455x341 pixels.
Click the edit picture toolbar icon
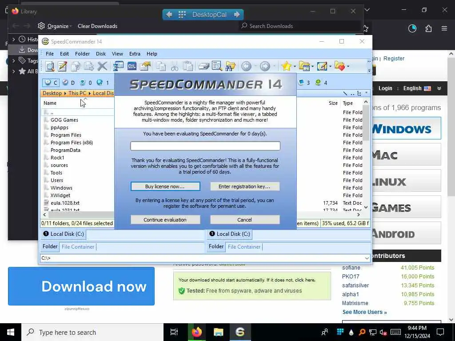coord(322,66)
